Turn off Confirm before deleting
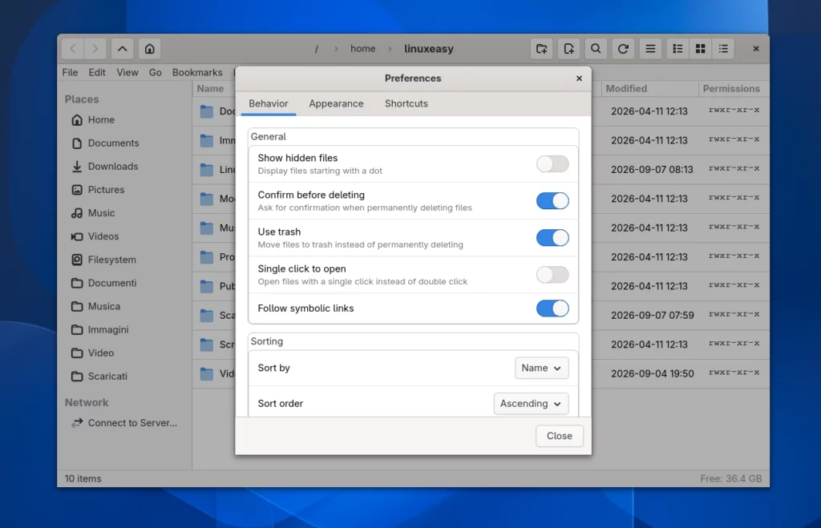This screenshot has width=821, height=528. 552,201
